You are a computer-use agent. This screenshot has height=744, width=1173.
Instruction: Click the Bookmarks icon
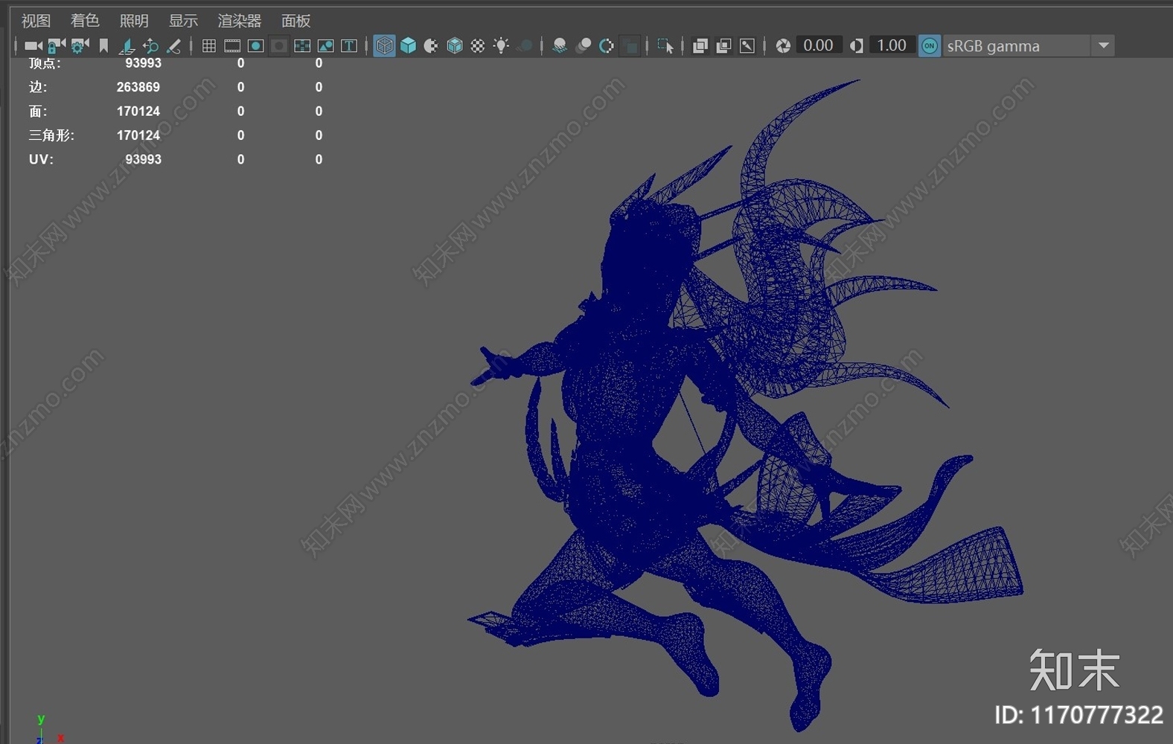[104, 46]
